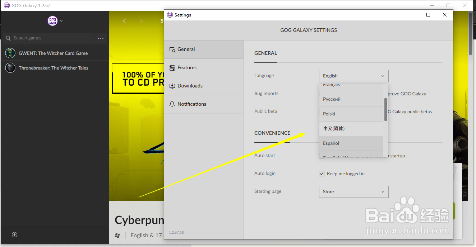Select GWENT: The Witcher Card Game
This screenshot has height=247, width=476.
click(55, 53)
